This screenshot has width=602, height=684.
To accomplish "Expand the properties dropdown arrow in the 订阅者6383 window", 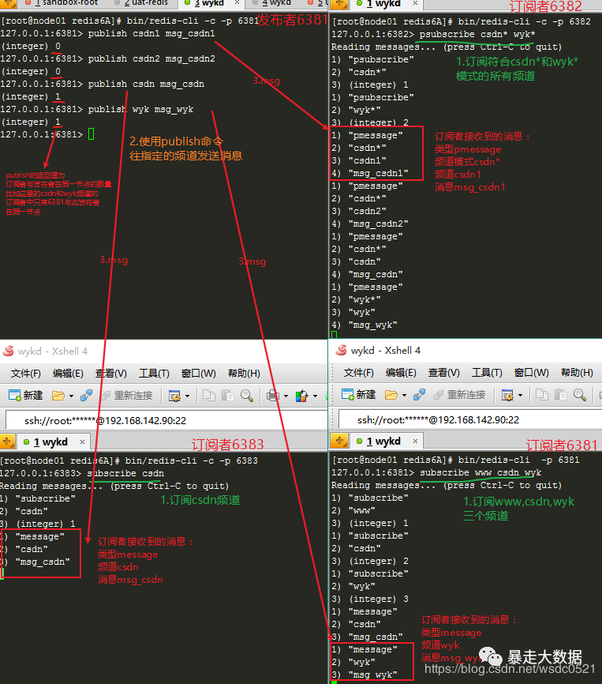I will (187, 396).
